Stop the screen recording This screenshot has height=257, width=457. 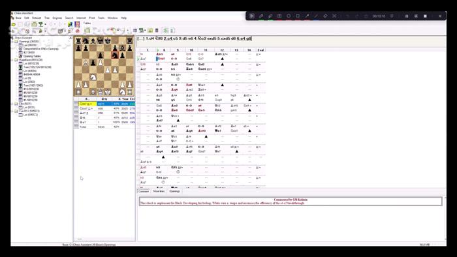point(425,16)
